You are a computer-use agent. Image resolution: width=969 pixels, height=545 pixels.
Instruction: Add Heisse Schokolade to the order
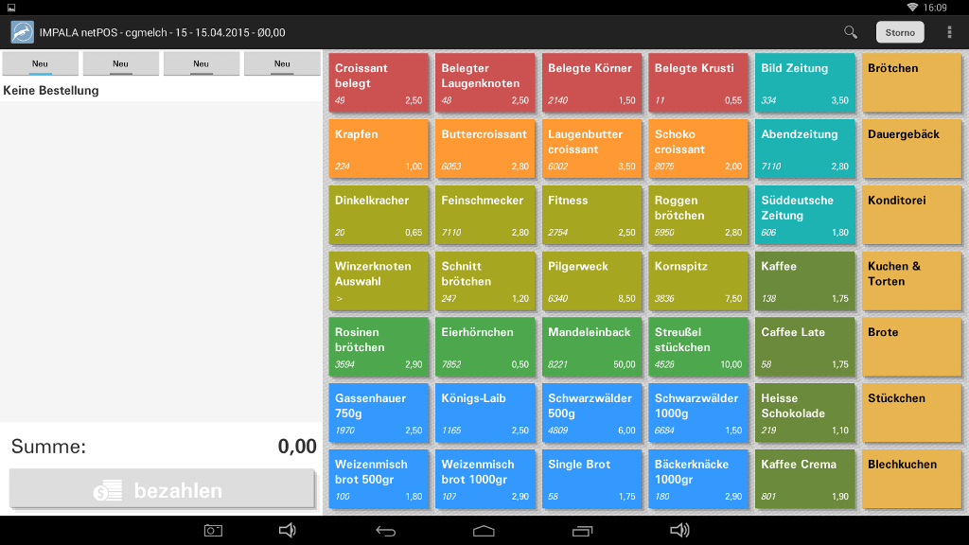coord(804,413)
